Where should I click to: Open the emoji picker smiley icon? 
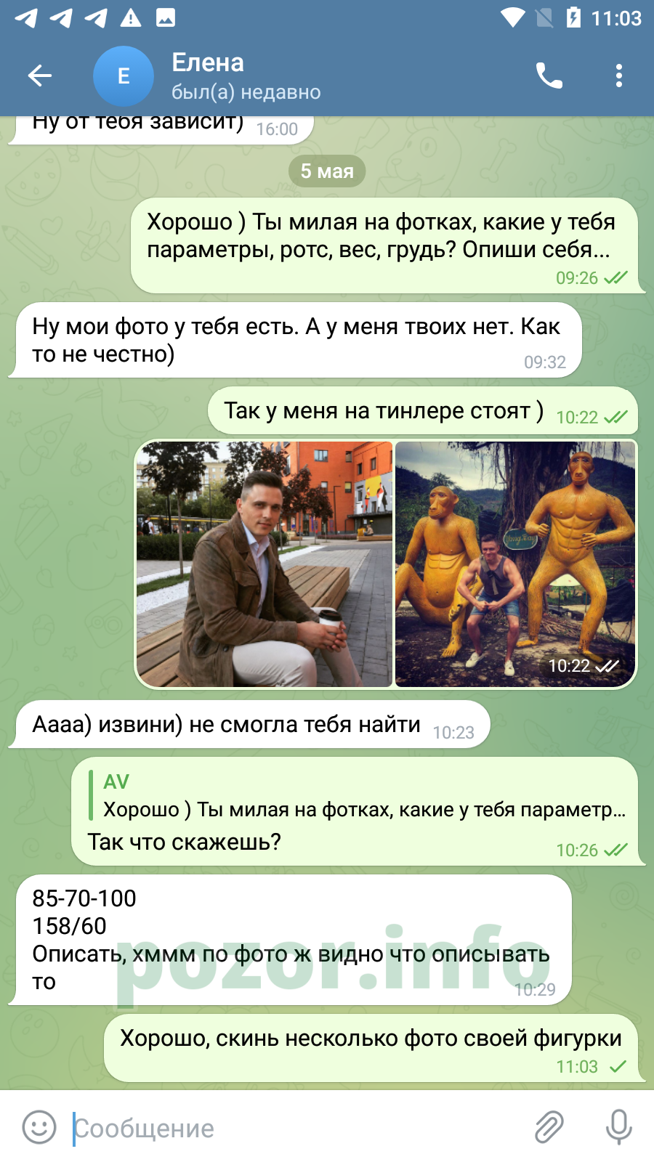click(x=39, y=1128)
